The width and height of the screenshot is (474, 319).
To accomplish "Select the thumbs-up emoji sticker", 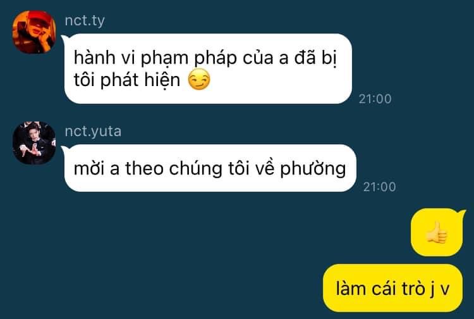I will click(x=437, y=232).
